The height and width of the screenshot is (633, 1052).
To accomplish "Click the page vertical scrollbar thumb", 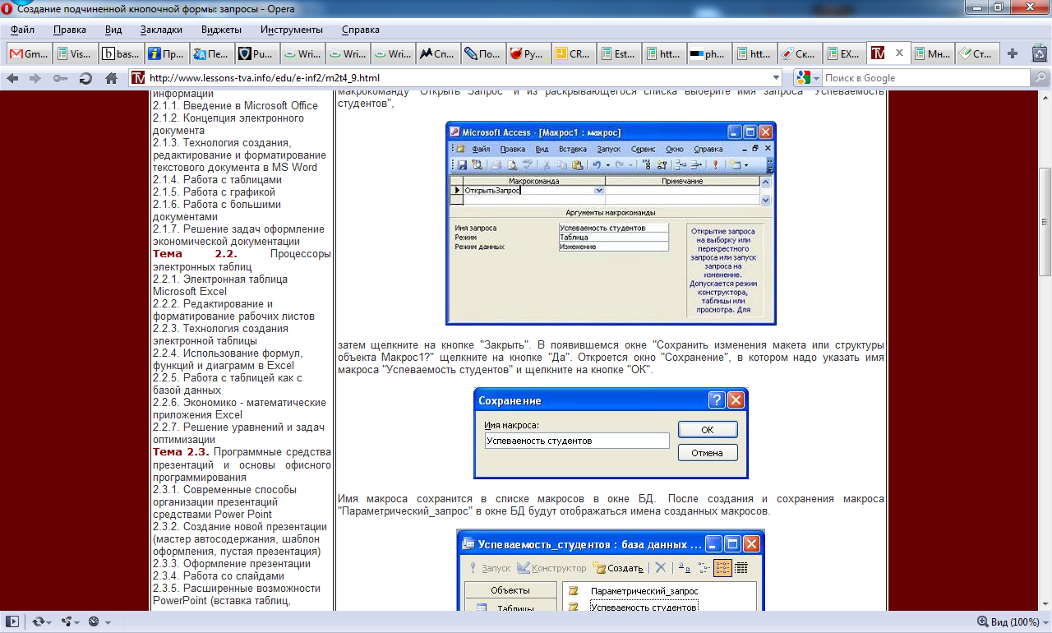I will click(1045, 222).
